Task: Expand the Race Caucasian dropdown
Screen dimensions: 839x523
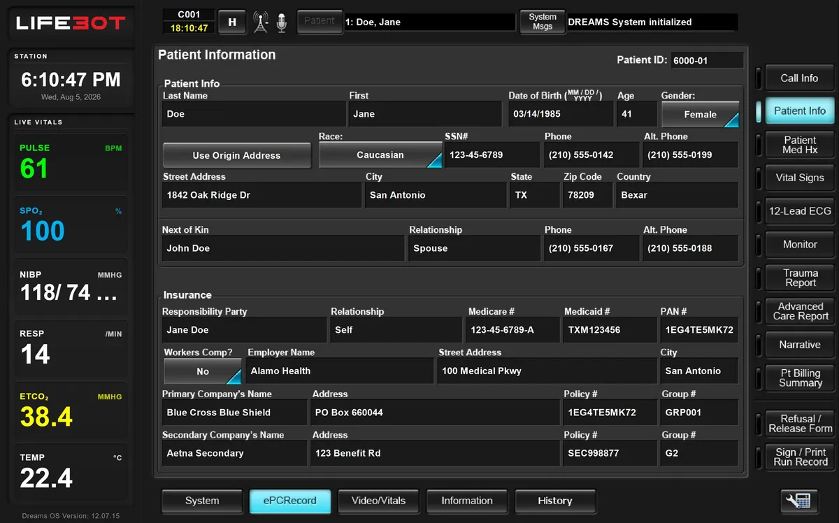Action: pyautogui.click(x=380, y=155)
